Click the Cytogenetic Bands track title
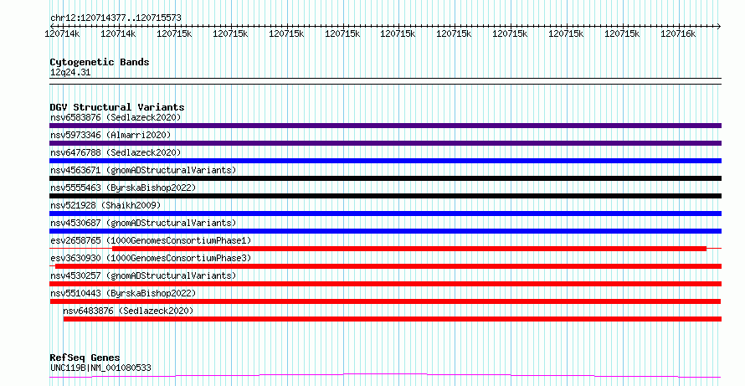Screen dimensions: 745x386 pyautogui.click(x=100, y=62)
